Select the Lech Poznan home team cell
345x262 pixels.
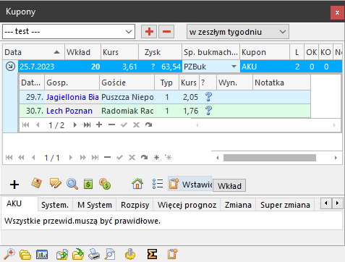(x=72, y=111)
